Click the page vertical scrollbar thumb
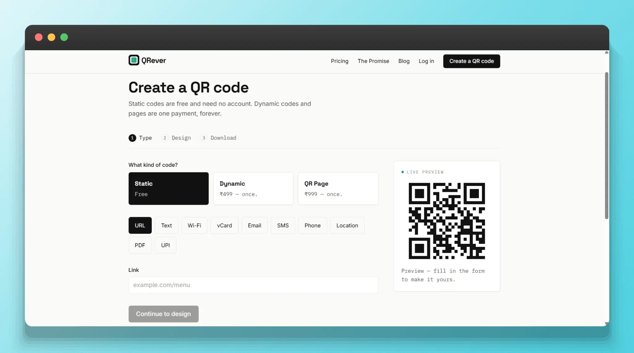 click(x=606, y=145)
